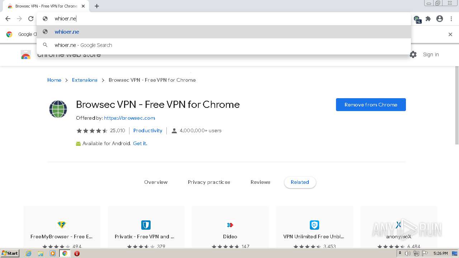Open Windows Explorer folder taskbar icon
459x258 pixels.
[x=41, y=253]
